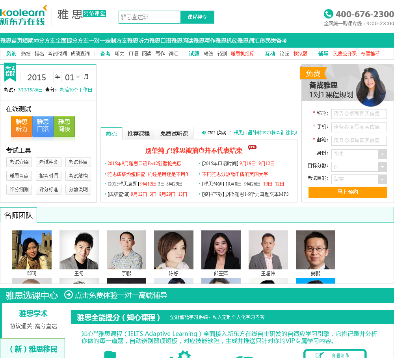
Task: Open 2015年9月雅思口语Part2新题抢先版 link
Action: [144, 163]
